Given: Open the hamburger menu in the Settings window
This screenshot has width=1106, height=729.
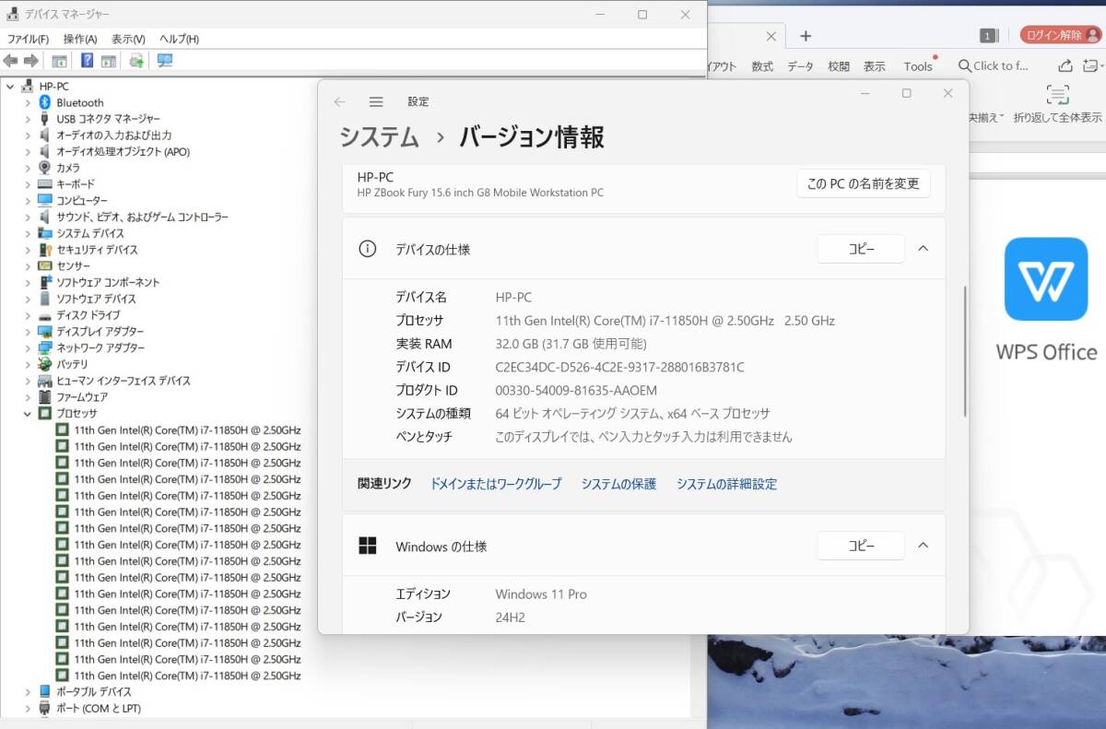Looking at the screenshot, I should point(376,101).
